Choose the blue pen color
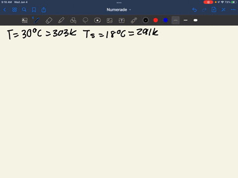 pyautogui.click(x=166, y=20)
